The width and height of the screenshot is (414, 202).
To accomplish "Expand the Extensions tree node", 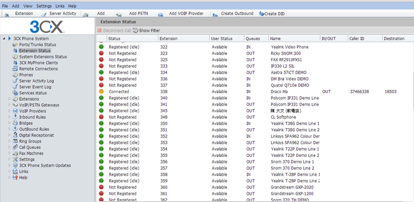I will click(10, 99).
